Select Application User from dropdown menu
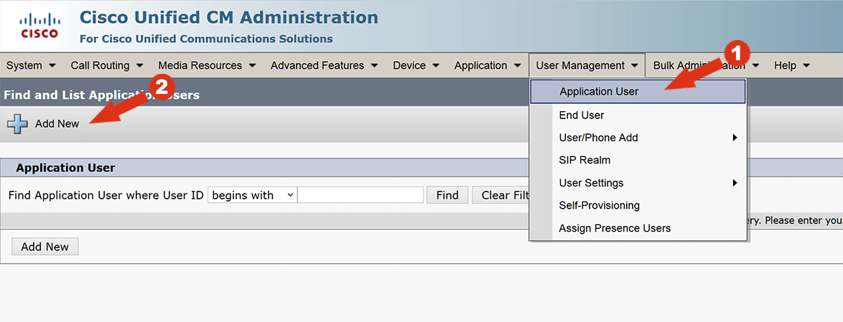843x322 pixels. tap(638, 92)
